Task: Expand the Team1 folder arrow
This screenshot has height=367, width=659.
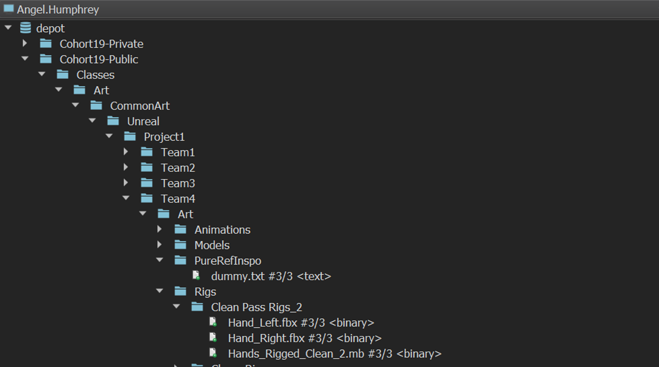Action: click(x=126, y=152)
